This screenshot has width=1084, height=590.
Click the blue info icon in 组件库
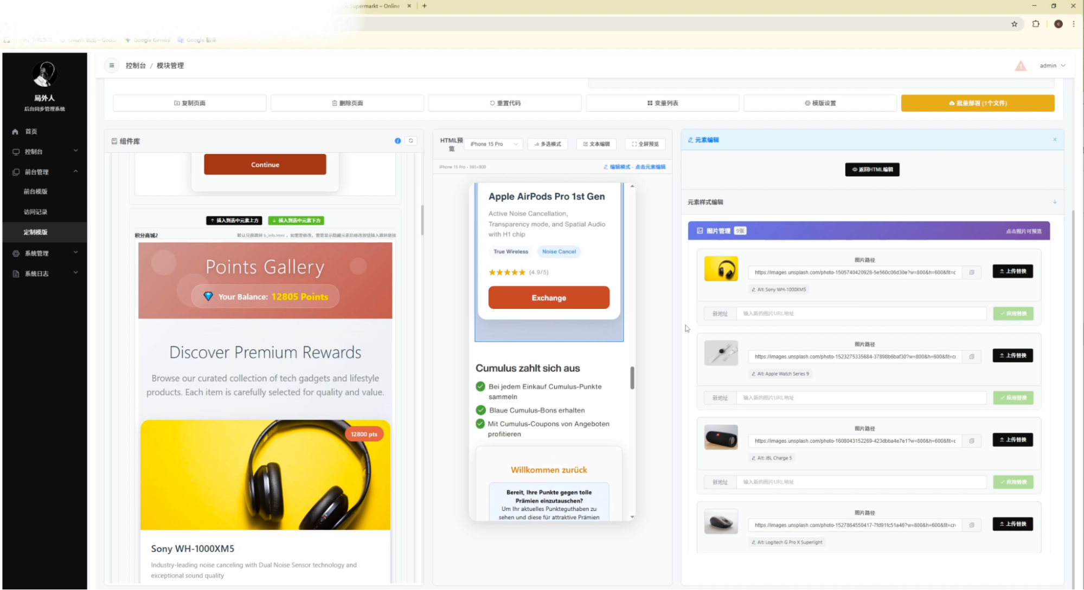(397, 141)
